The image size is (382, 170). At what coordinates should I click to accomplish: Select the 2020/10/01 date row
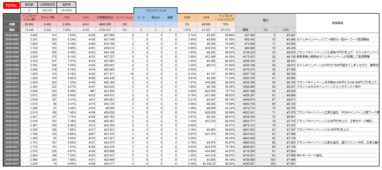pos(12,35)
